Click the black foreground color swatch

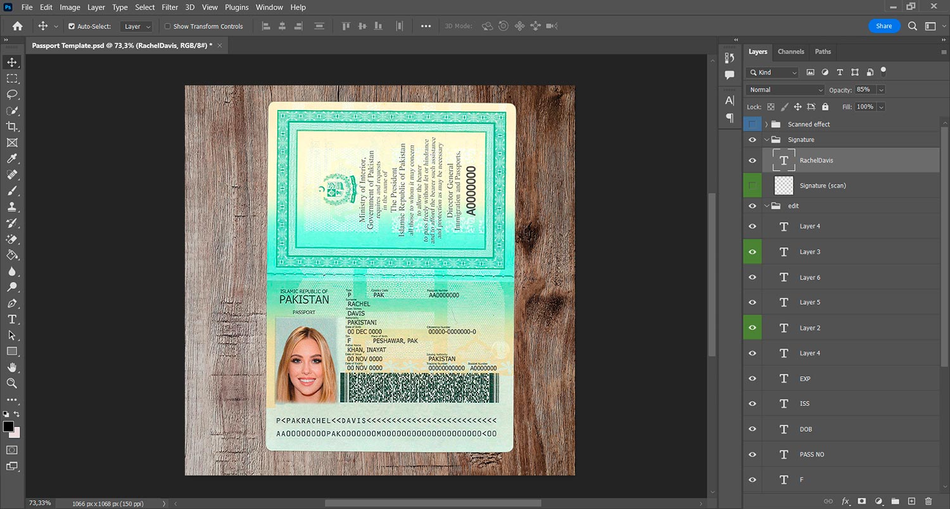coord(8,427)
